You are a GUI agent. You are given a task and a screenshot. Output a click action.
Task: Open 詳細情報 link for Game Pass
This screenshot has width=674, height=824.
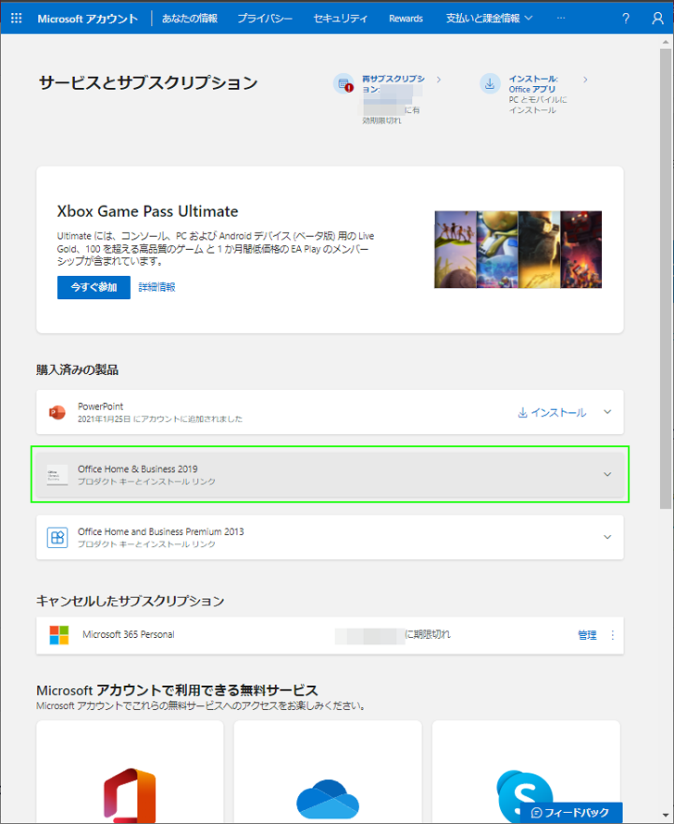point(156,287)
